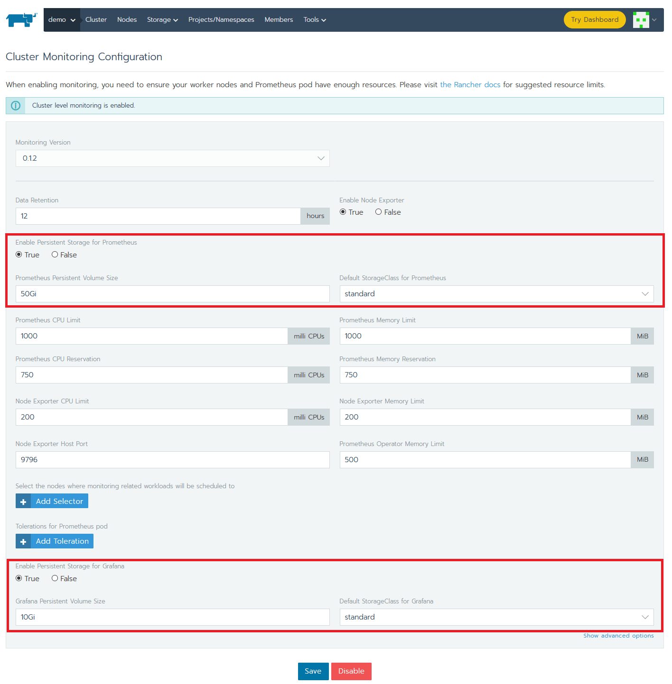
Task: Open the Tools menu
Action: 315,20
